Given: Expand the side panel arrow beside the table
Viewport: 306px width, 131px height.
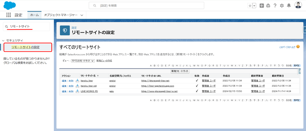Looking at the screenshot, I should [x=300, y=72].
